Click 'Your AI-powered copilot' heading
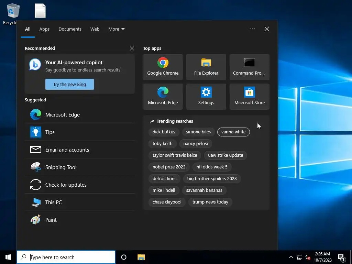The image size is (352, 264). 74,63
